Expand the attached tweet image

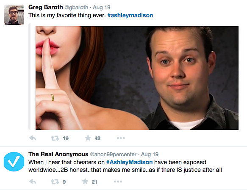137,78
